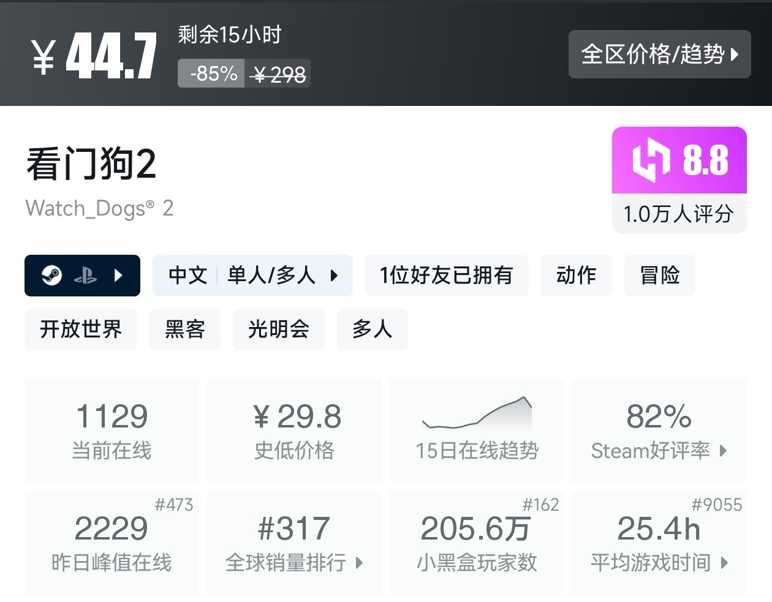The height and width of the screenshot is (602, 772).
Task: Tap the Watch_Dogs® 2 subtitle
Action: (x=99, y=209)
